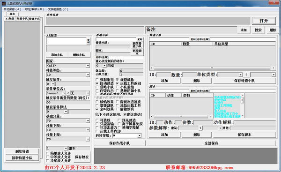Screen dimensions: 281x172
Task: Enable the 离子风暴免疫 checkbox
Action: (119, 124)
